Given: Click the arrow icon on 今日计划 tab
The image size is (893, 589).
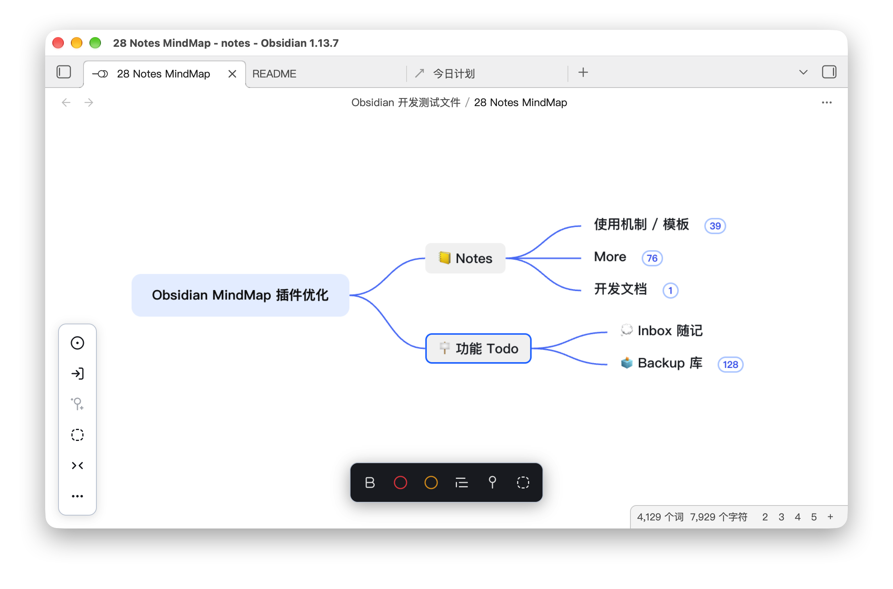Looking at the screenshot, I should [x=419, y=73].
